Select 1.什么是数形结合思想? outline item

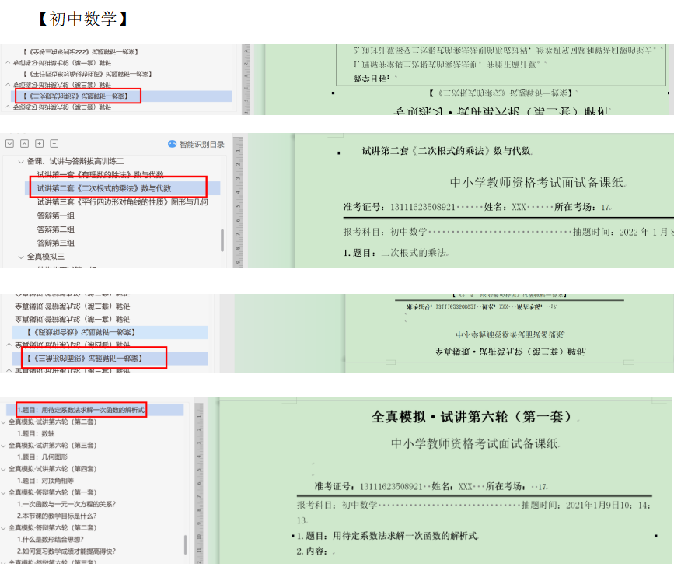coord(51,539)
